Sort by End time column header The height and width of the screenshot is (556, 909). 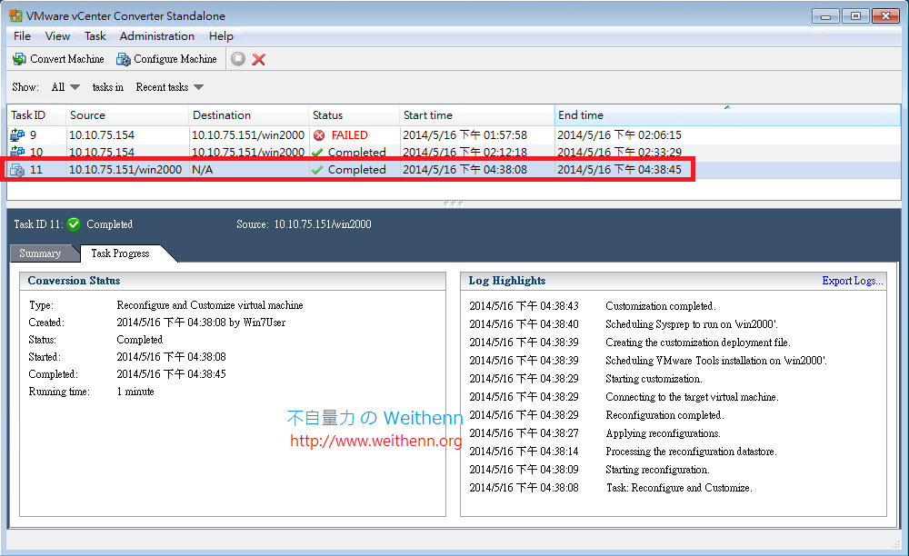click(x=727, y=115)
